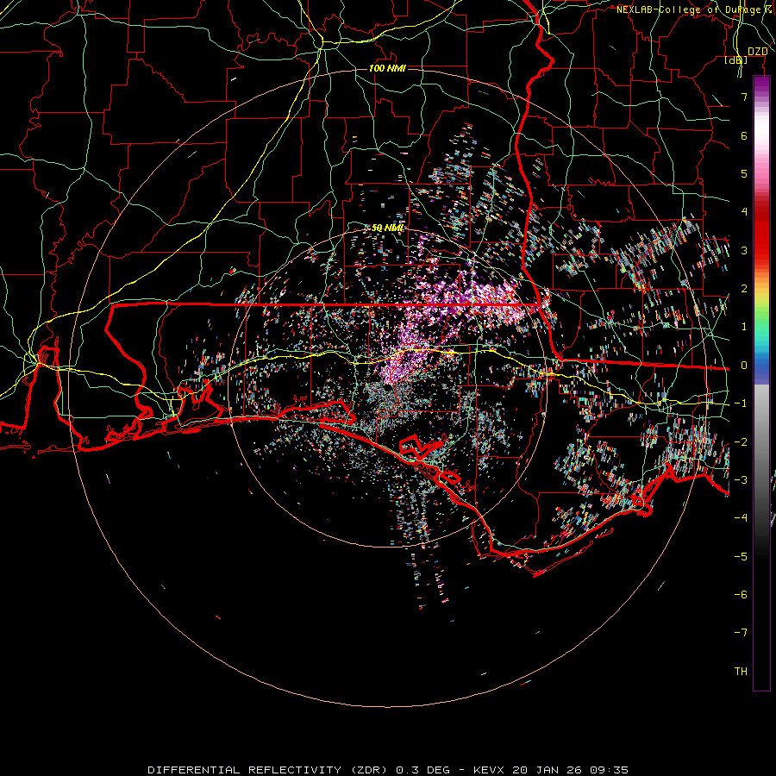This screenshot has height=776, width=776.
Task: Click the -4 value on the color scale
Action: tap(741, 518)
